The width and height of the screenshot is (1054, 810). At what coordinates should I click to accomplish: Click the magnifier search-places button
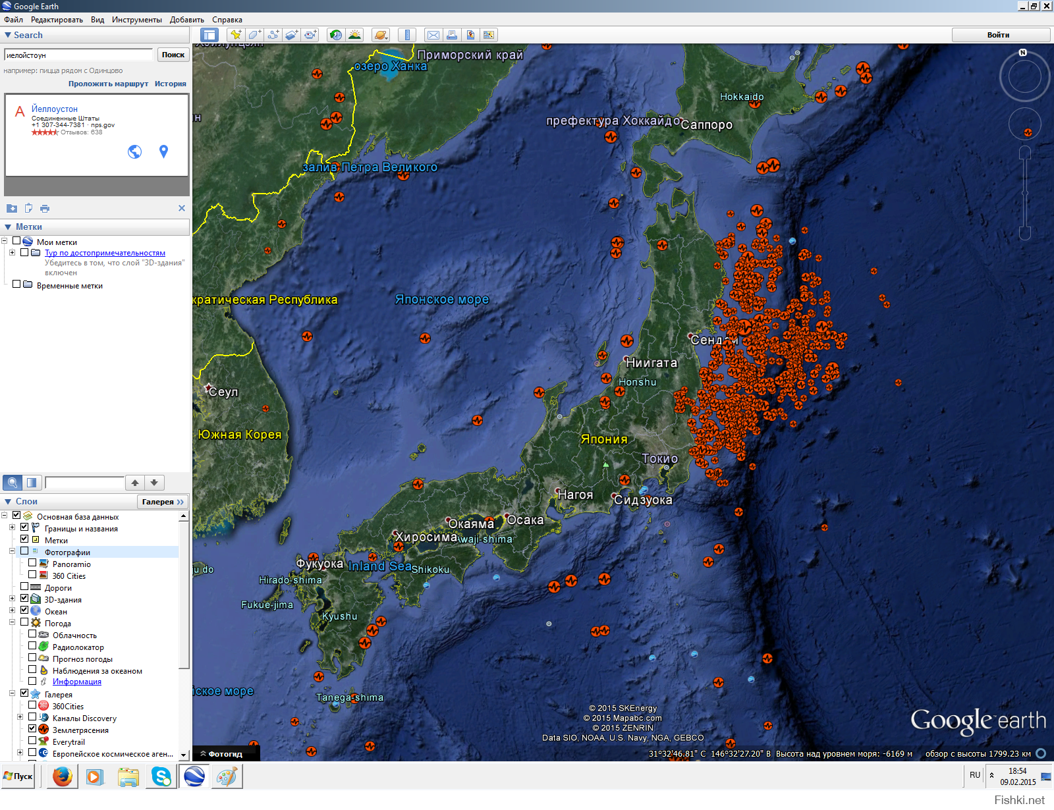coord(13,483)
